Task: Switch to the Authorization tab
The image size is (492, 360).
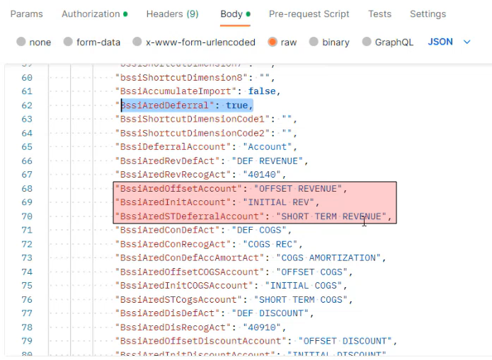Action: [x=94, y=14]
